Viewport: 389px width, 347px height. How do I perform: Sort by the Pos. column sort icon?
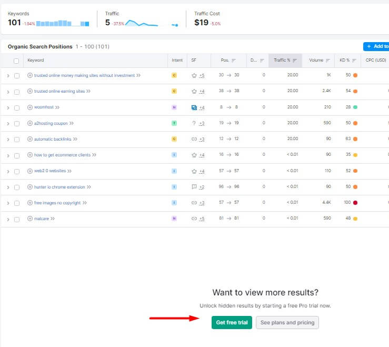point(233,61)
